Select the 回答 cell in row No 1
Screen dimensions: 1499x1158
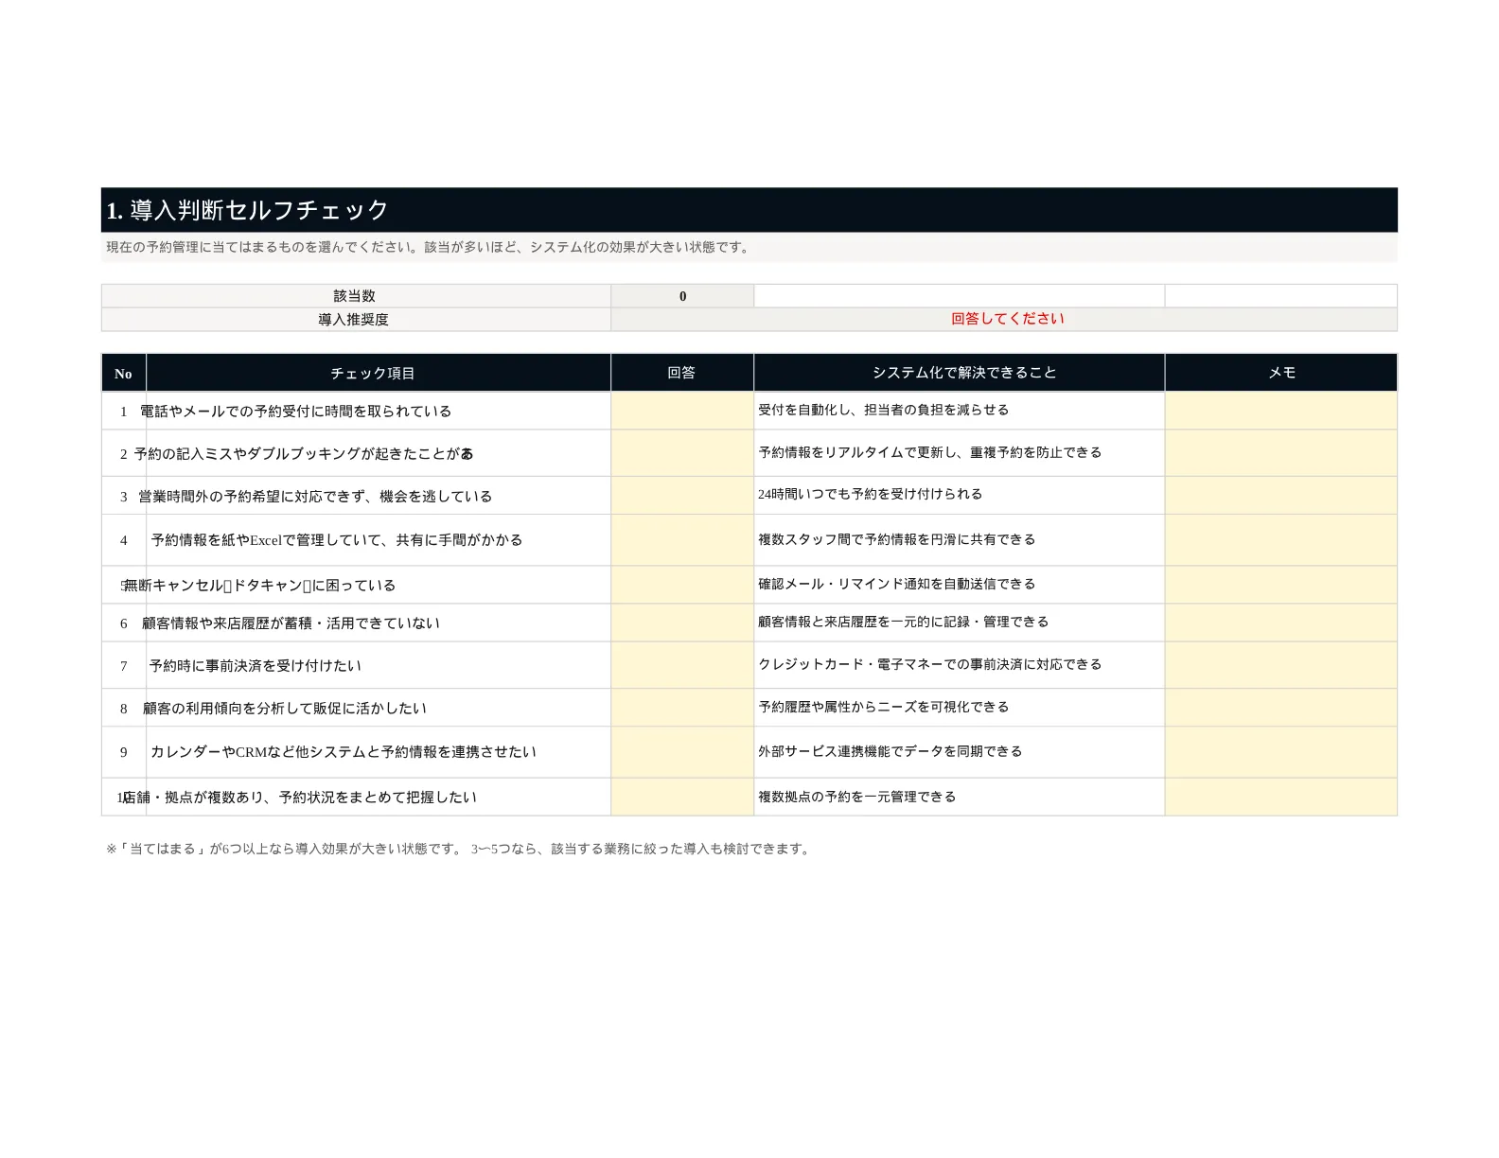pyautogui.click(x=682, y=411)
